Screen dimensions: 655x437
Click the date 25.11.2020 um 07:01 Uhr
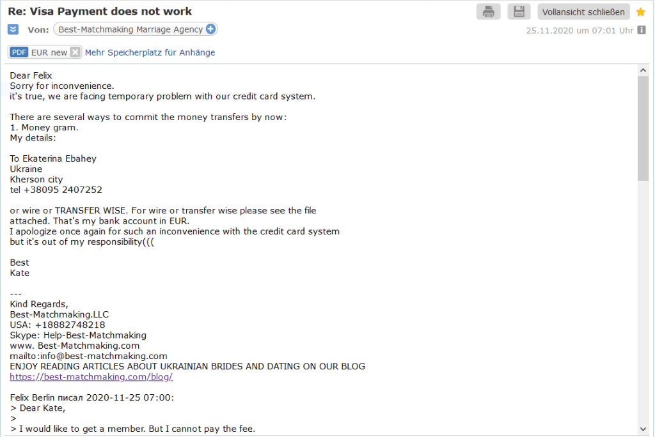pyautogui.click(x=580, y=30)
